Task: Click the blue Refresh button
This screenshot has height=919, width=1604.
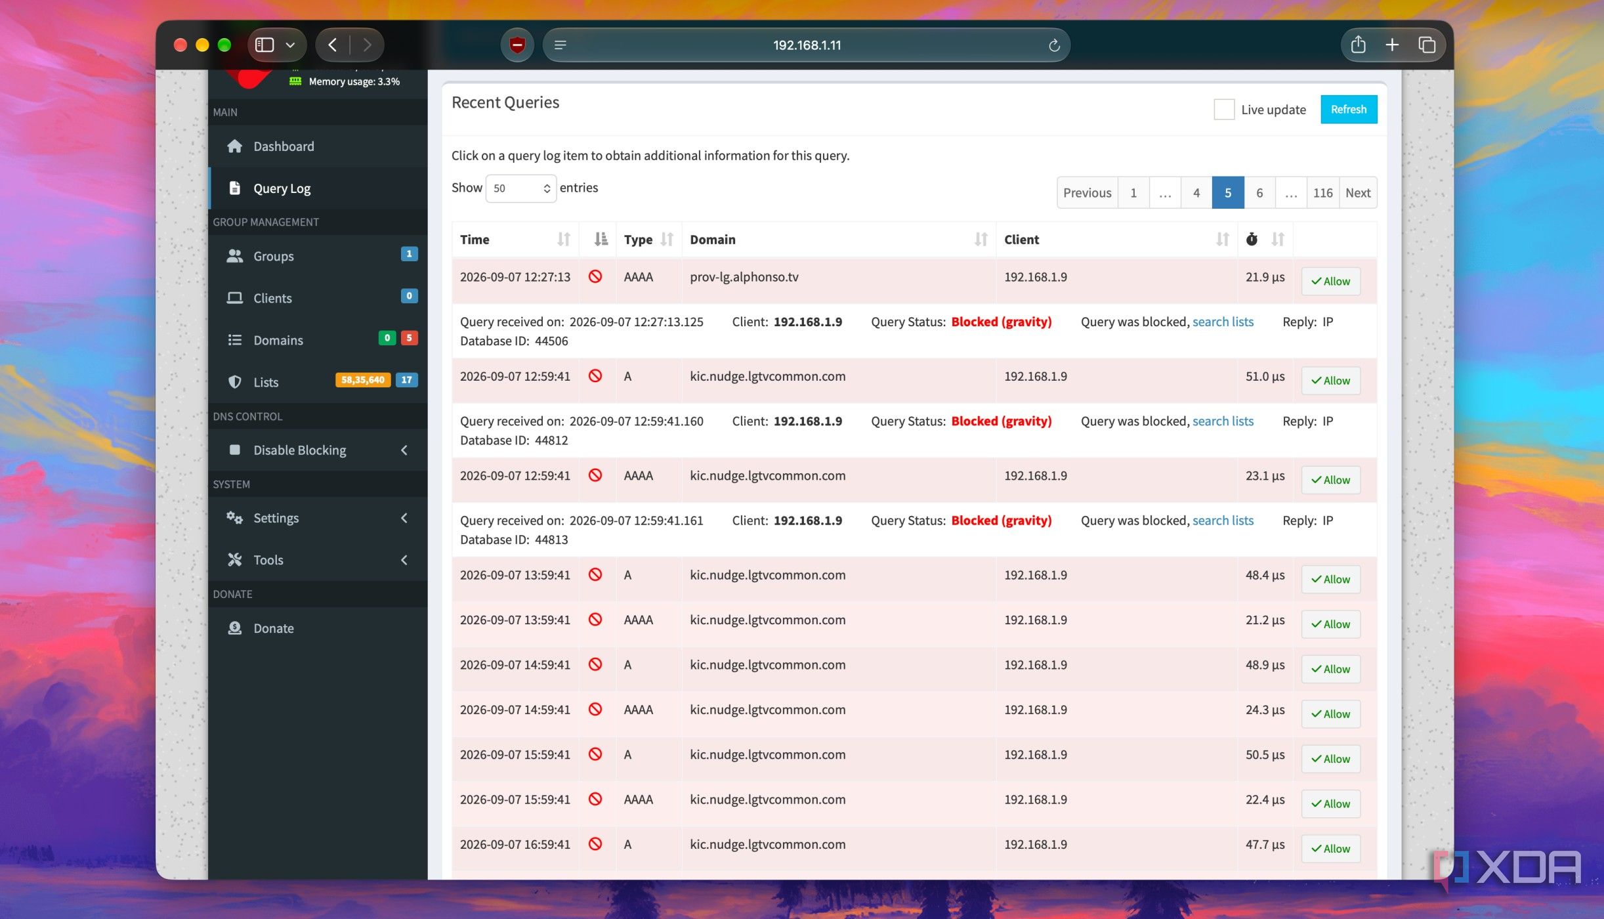Action: (x=1348, y=110)
